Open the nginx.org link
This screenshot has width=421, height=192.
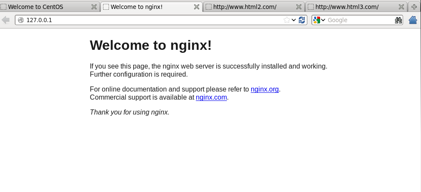(265, 89)
